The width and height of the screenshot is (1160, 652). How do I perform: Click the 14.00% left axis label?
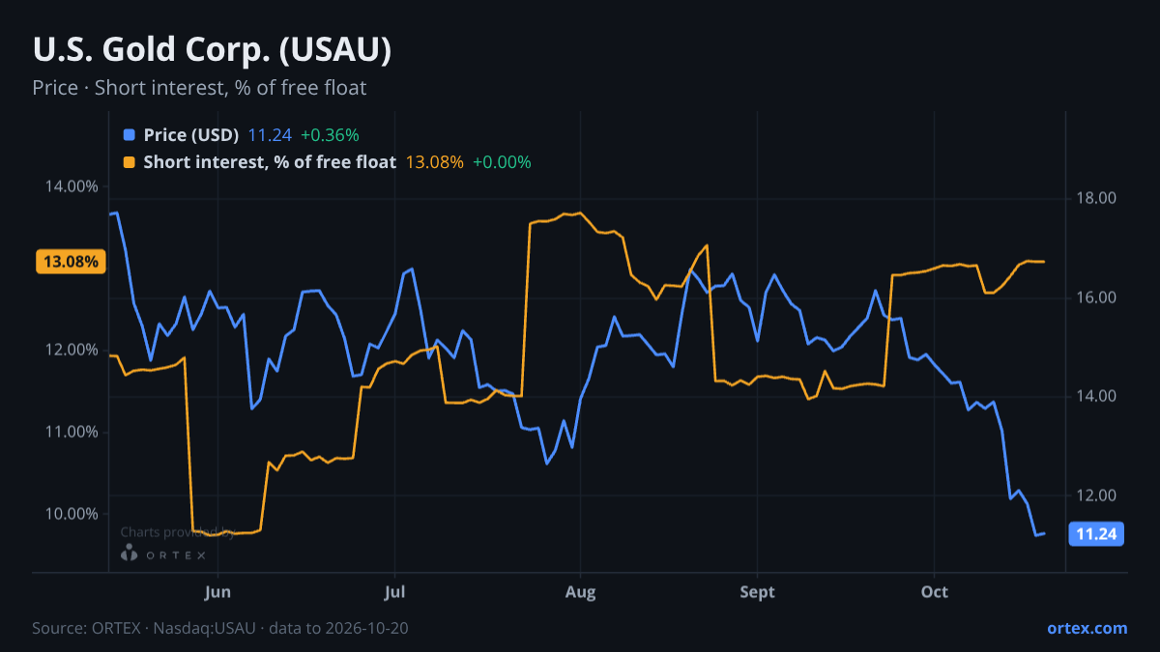pos(71,186)
